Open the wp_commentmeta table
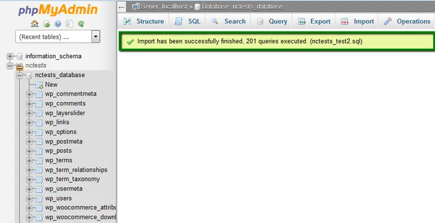 coord(70,94)
